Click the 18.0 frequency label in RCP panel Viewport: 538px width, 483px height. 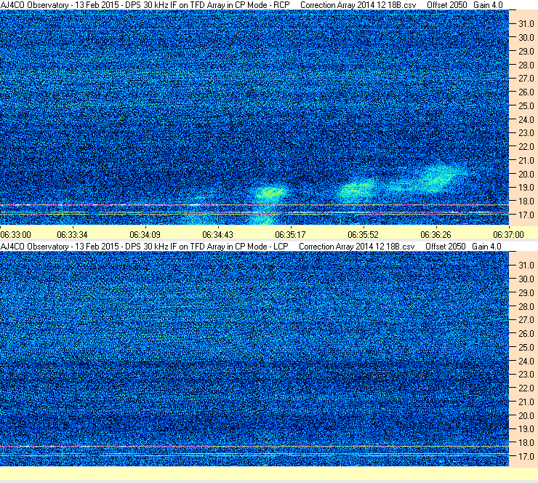coord(526,201)
